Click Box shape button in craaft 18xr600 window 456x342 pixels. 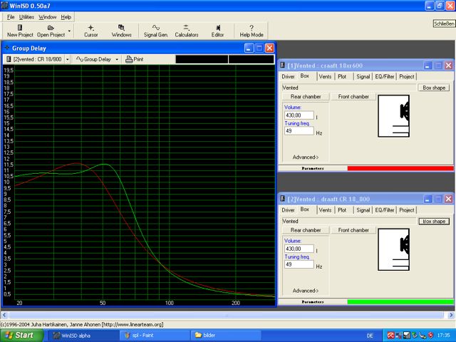[434, 88]
